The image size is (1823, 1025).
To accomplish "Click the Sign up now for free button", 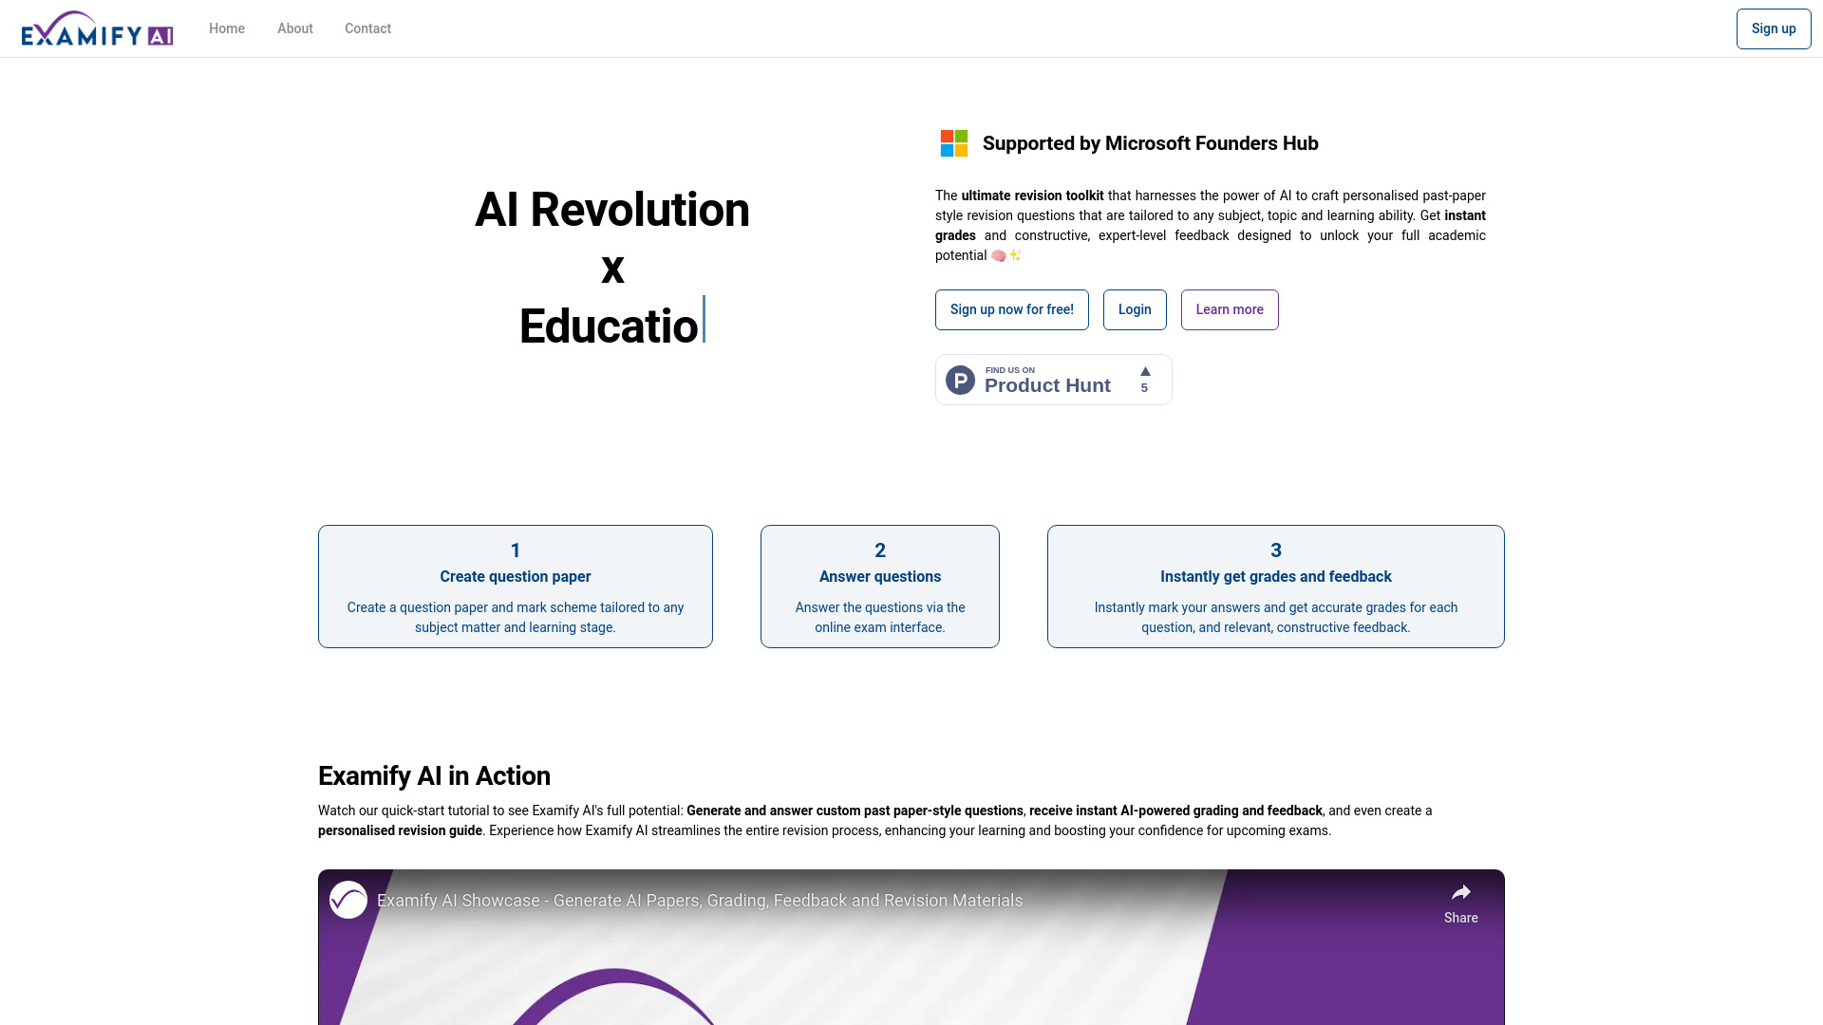I will coord(1011,309).
